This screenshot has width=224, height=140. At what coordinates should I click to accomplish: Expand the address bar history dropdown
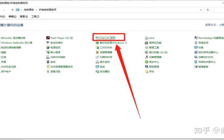click(x=200, y=10)
